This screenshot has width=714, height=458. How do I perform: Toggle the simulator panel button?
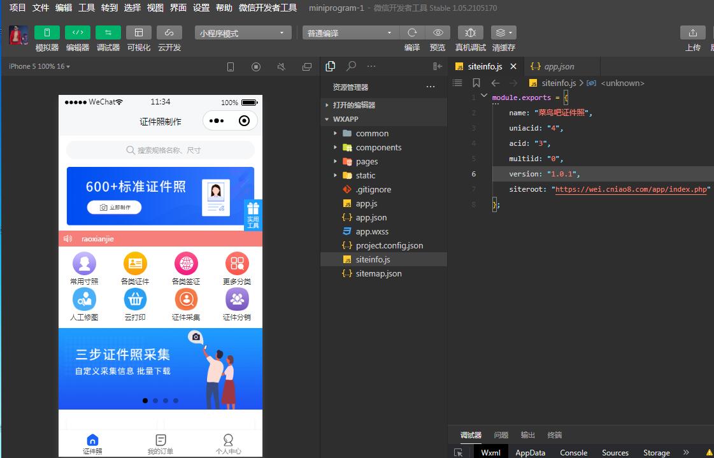pyautogui.click(x=46, y=32)
